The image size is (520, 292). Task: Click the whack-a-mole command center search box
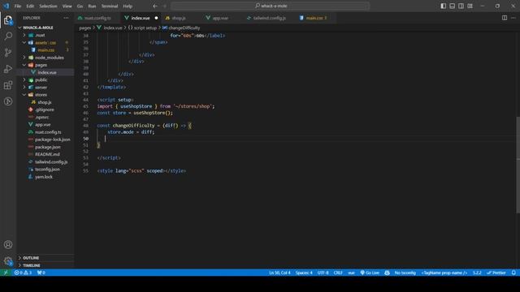click(271, 6)
